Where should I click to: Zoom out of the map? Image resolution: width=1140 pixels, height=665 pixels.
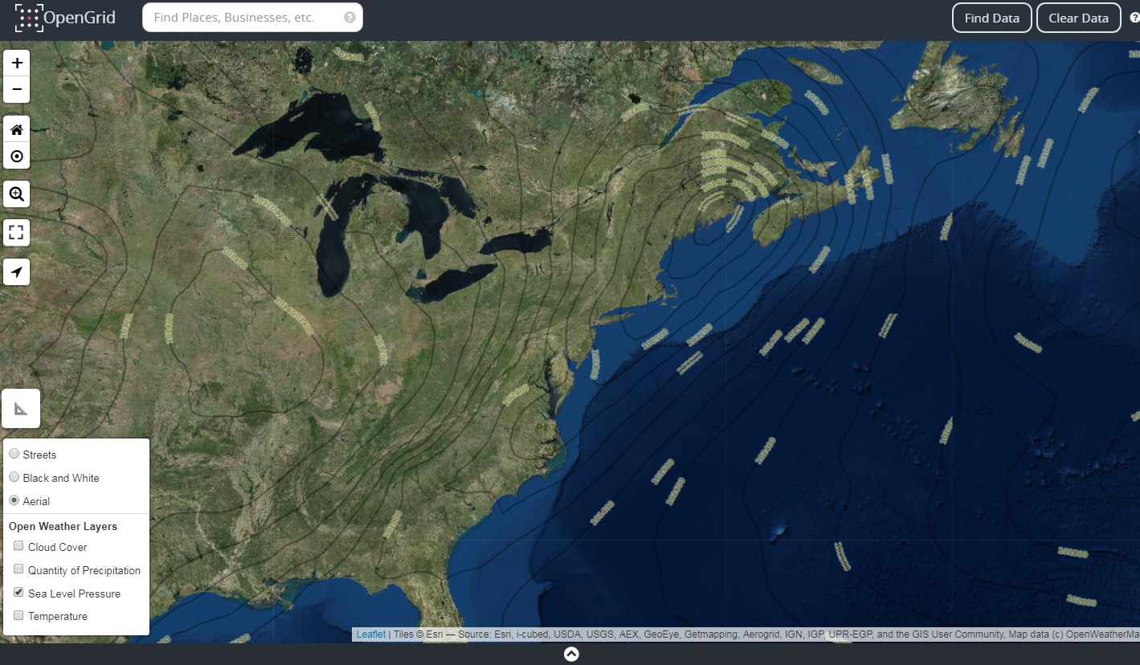coord(17,89)
